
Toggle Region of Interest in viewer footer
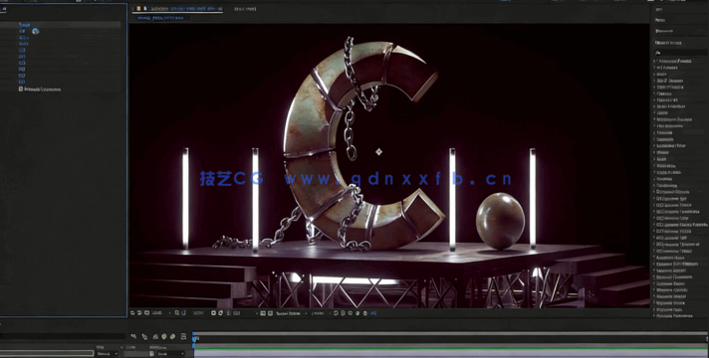(263, 313)
